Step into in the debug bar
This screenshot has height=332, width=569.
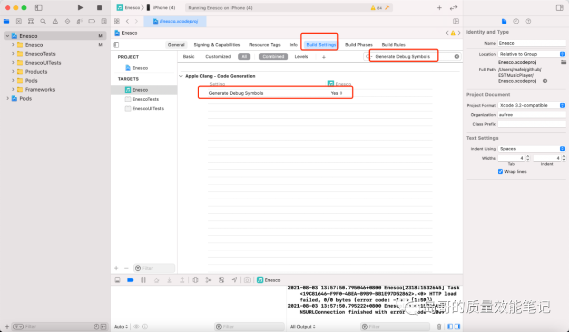coord(170,280)
